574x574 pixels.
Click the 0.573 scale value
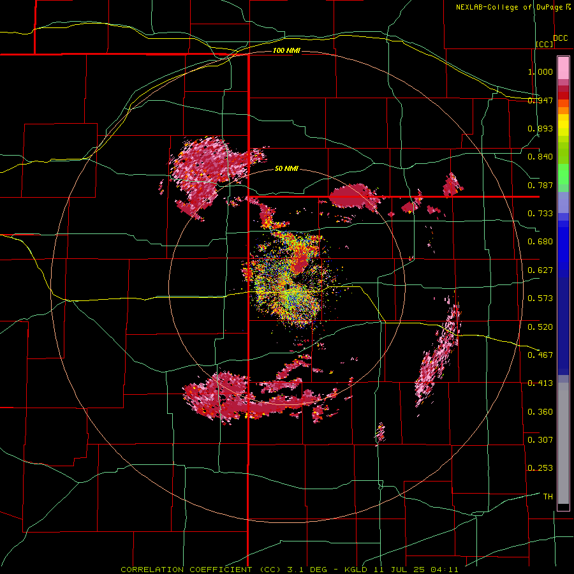[540, 298]
